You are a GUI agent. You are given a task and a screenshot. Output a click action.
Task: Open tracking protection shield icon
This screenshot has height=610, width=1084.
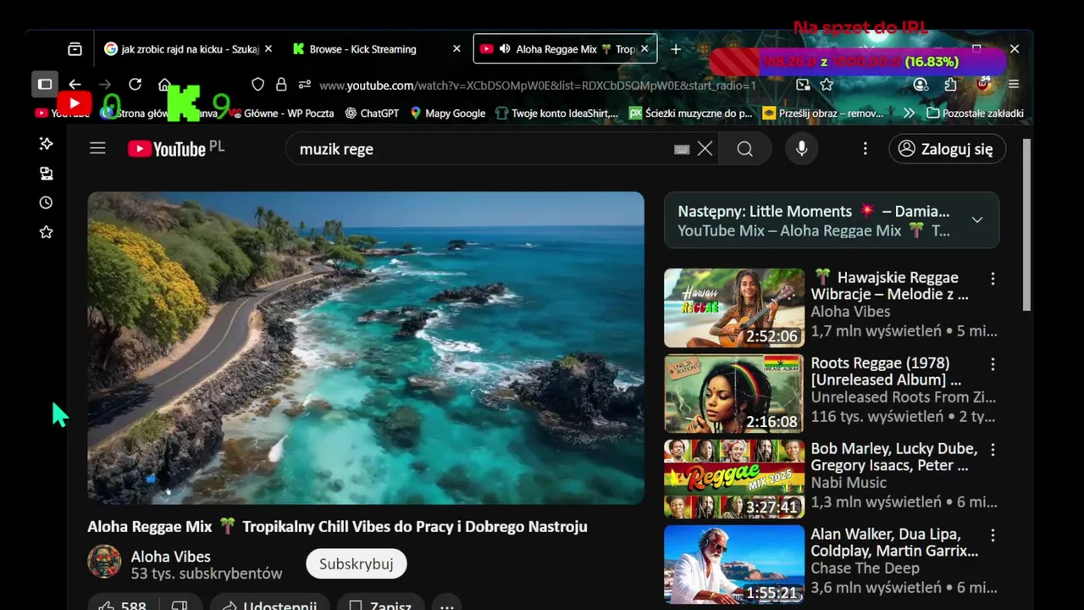258,85
